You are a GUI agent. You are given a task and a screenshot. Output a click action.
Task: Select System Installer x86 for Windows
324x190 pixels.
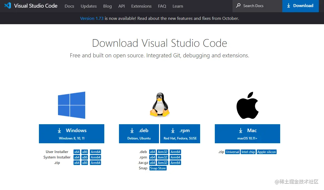[x=85, y=157]
